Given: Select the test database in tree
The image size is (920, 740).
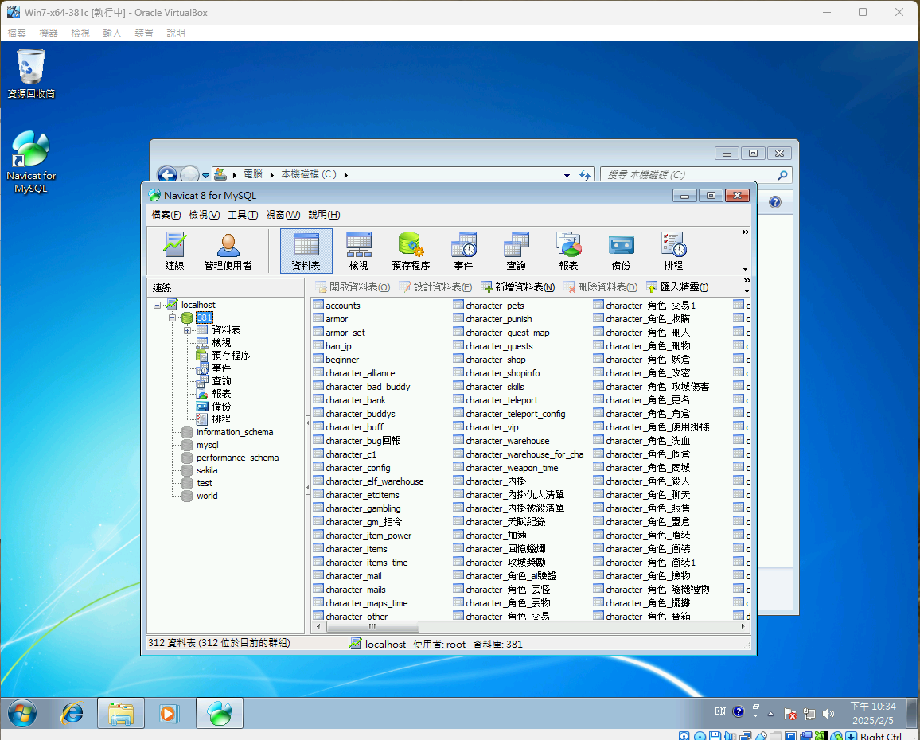Looking at the screenshot, I should pyautogui.click(x=205, y=483).
